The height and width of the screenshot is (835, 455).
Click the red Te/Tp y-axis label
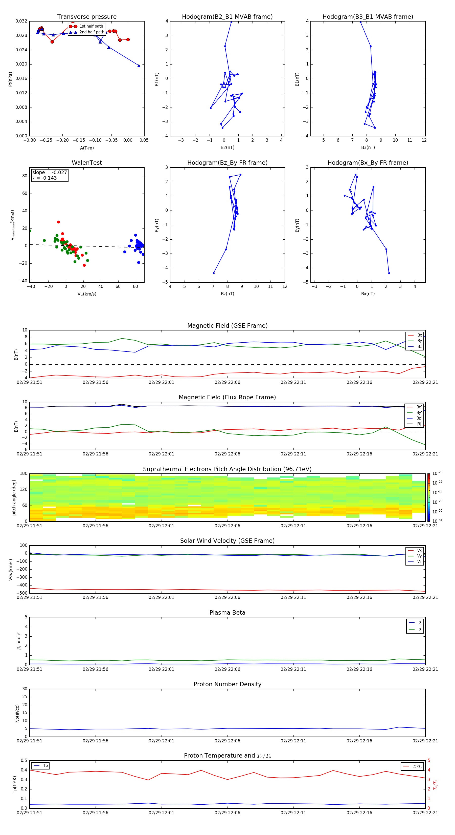(x=435, y=784)
